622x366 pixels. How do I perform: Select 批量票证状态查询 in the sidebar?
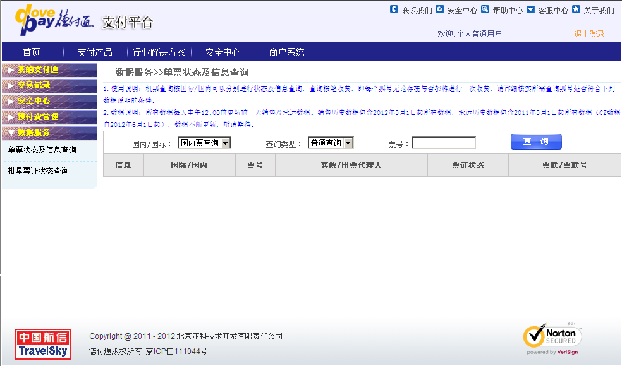39,171
